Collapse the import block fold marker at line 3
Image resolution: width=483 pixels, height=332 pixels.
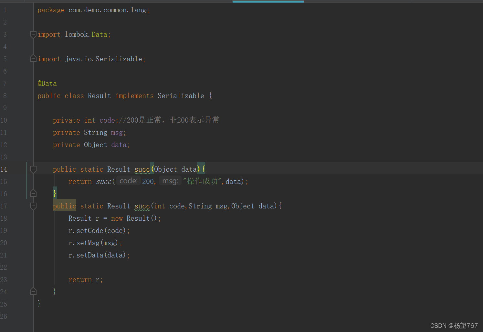pos(33,35)
